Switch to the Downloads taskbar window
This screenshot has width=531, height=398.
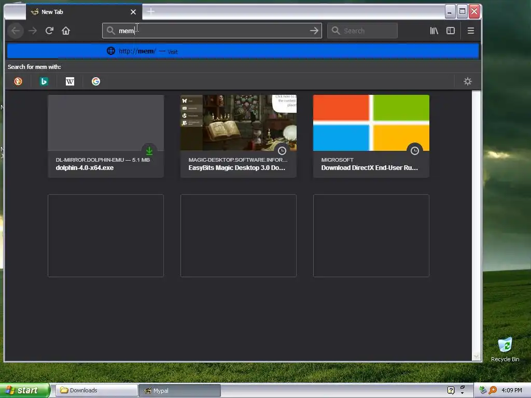pyautogui.click(x=96, y=391)
